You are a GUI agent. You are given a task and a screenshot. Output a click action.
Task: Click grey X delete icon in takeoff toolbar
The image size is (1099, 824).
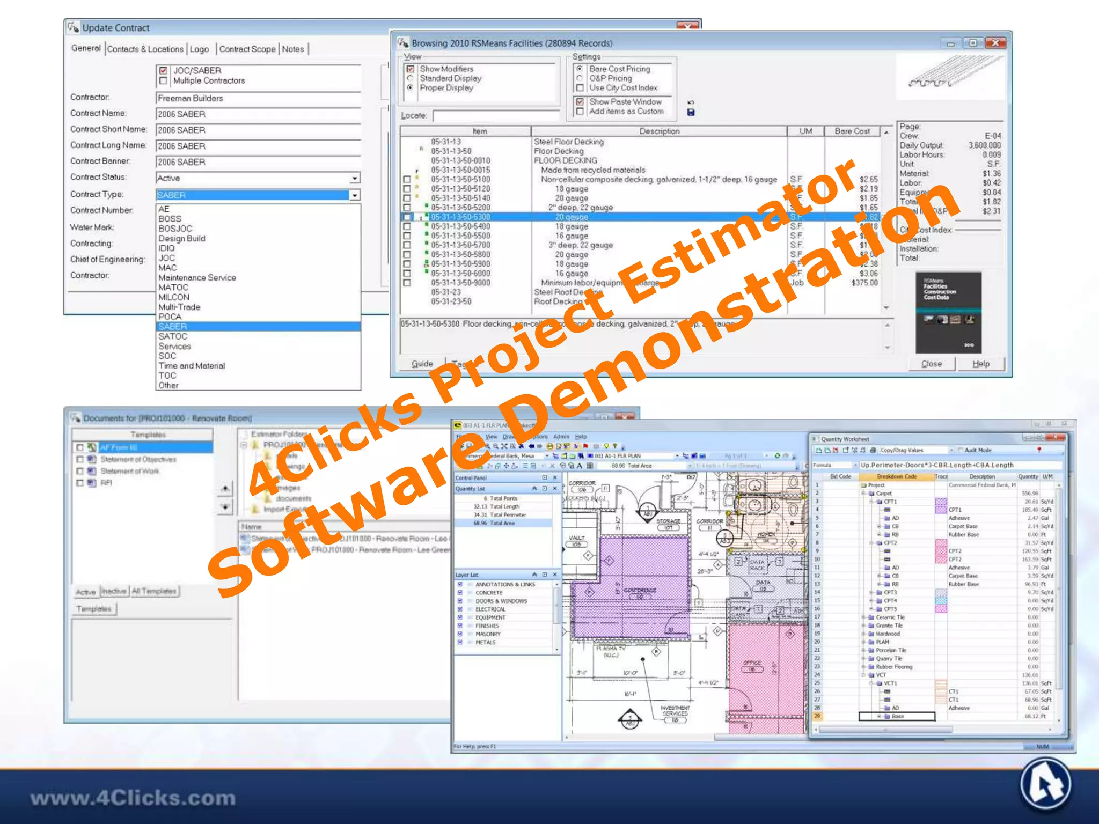[x=552, y=466]
